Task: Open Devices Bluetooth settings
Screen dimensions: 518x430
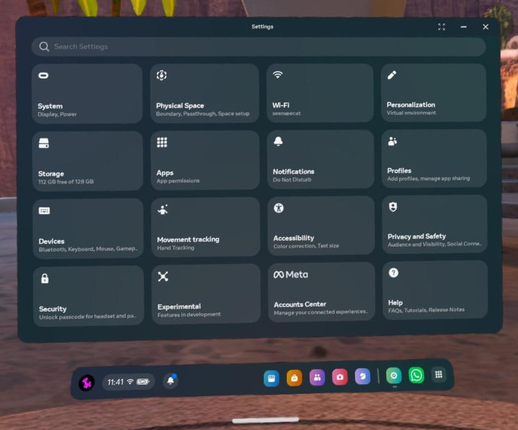Action: pos(88,228)
